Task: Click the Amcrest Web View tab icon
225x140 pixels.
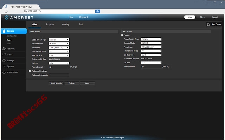Action: click(x=6, y=7)
